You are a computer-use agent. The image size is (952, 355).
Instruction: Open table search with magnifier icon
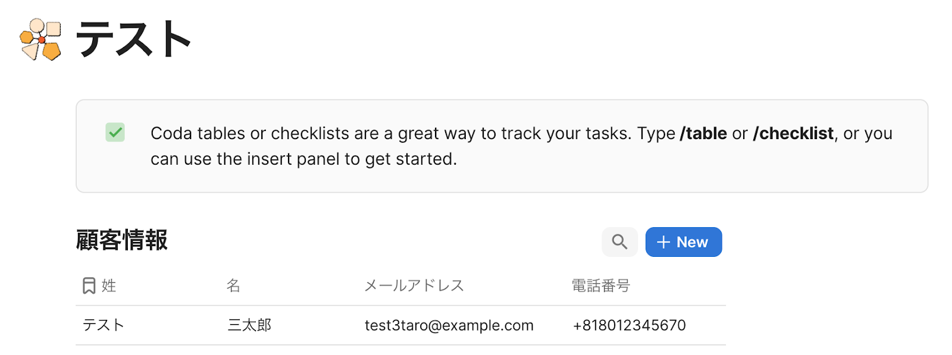point(619,242)
